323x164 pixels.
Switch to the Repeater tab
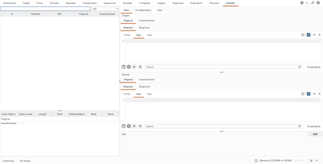coord(71,3)
